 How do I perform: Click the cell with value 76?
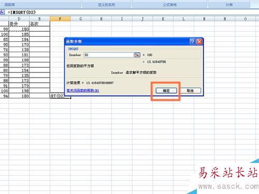tap(4, 50)
